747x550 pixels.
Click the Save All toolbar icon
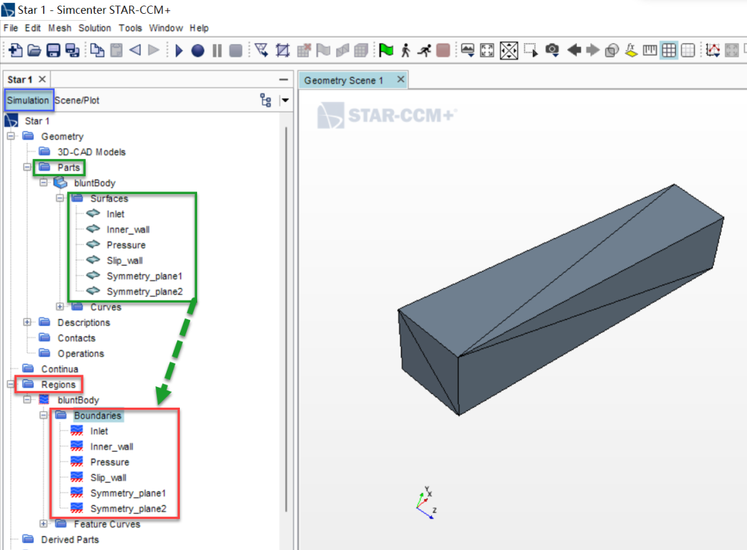point(72,50)
